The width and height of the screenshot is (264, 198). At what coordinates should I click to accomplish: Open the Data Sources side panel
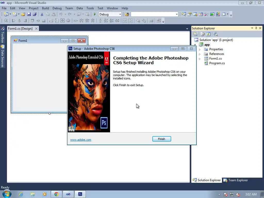pyautogui.click(x=3, y=56)
